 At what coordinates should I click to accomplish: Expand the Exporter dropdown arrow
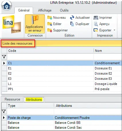[x=114, y=30]
